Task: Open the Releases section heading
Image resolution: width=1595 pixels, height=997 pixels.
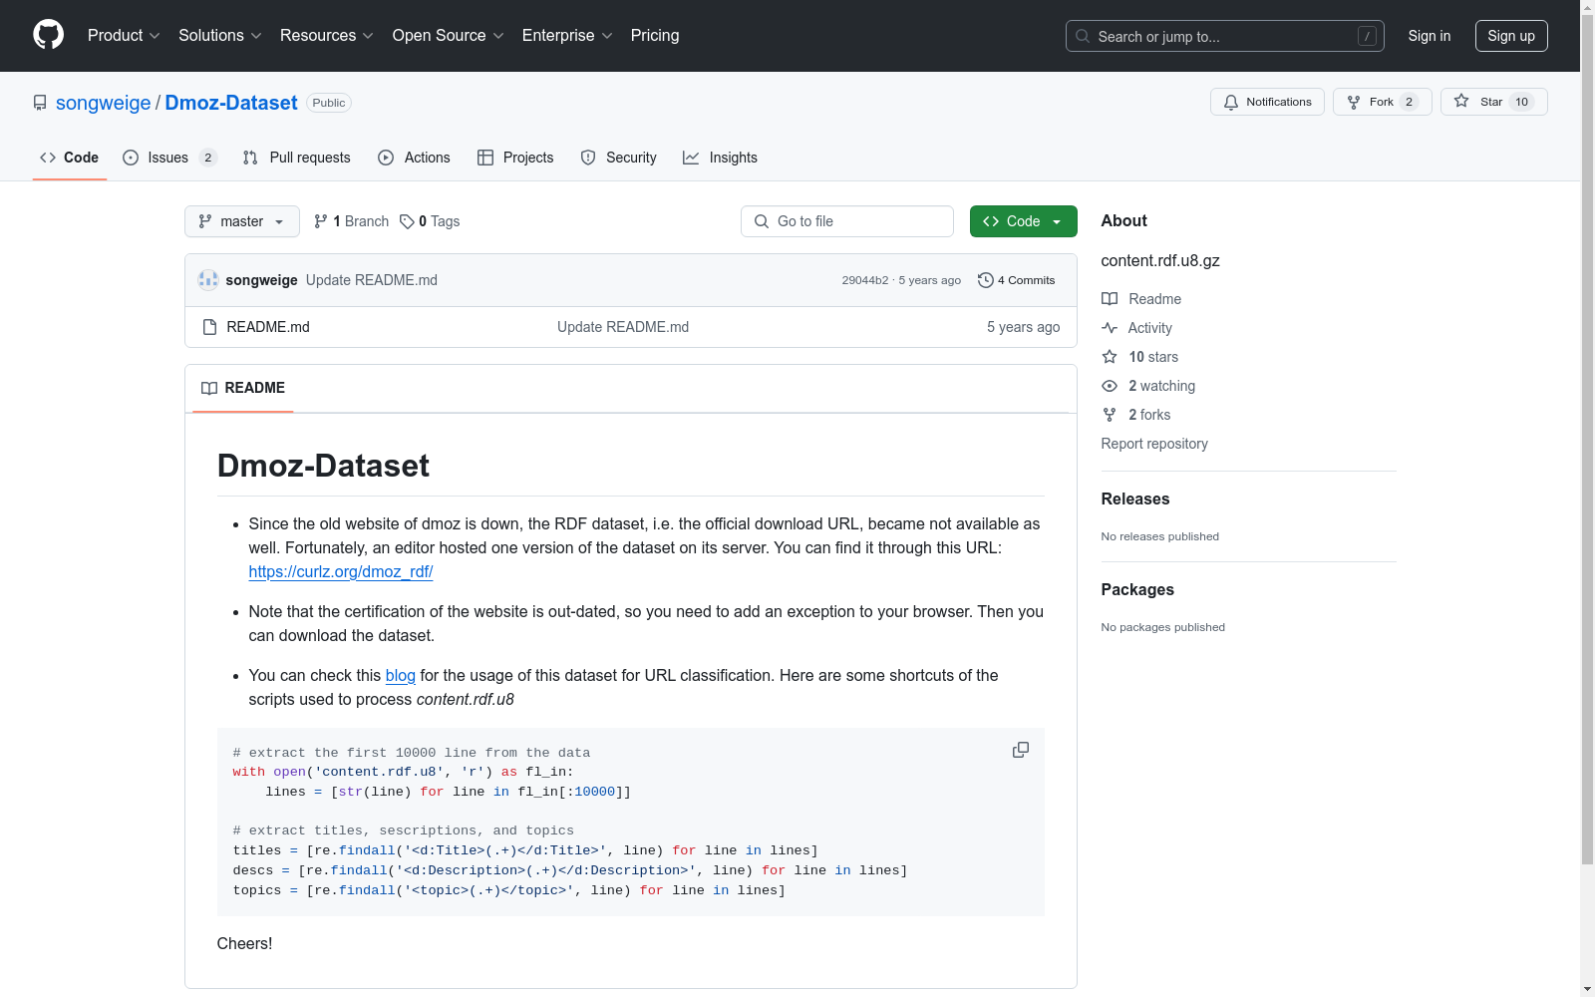Action: pyautogui.click(x=1135, y=498)
